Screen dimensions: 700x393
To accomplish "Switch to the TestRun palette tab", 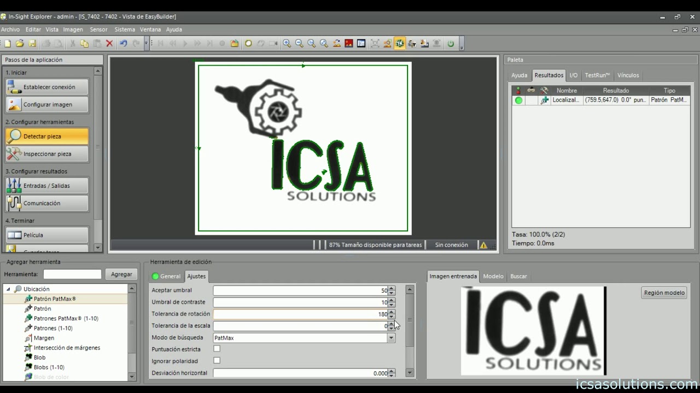I will (597, 75).
